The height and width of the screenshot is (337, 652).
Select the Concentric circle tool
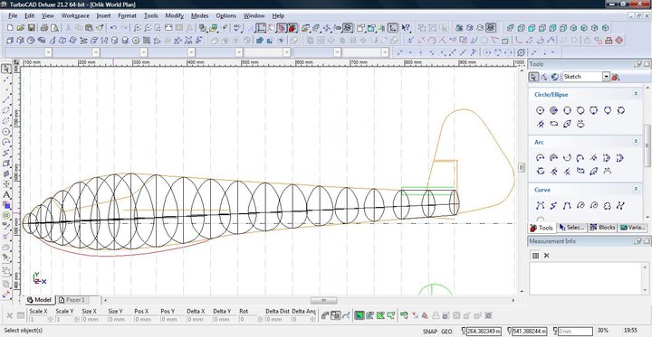(553, 110)
